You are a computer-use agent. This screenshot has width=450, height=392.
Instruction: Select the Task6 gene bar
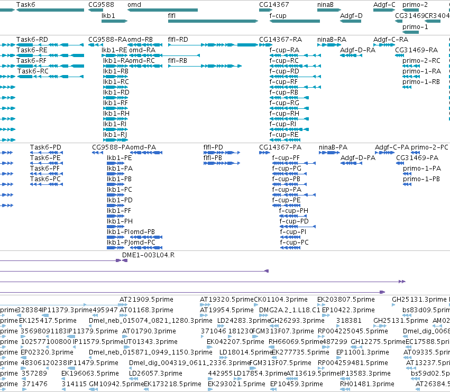[x=50, y=10]
